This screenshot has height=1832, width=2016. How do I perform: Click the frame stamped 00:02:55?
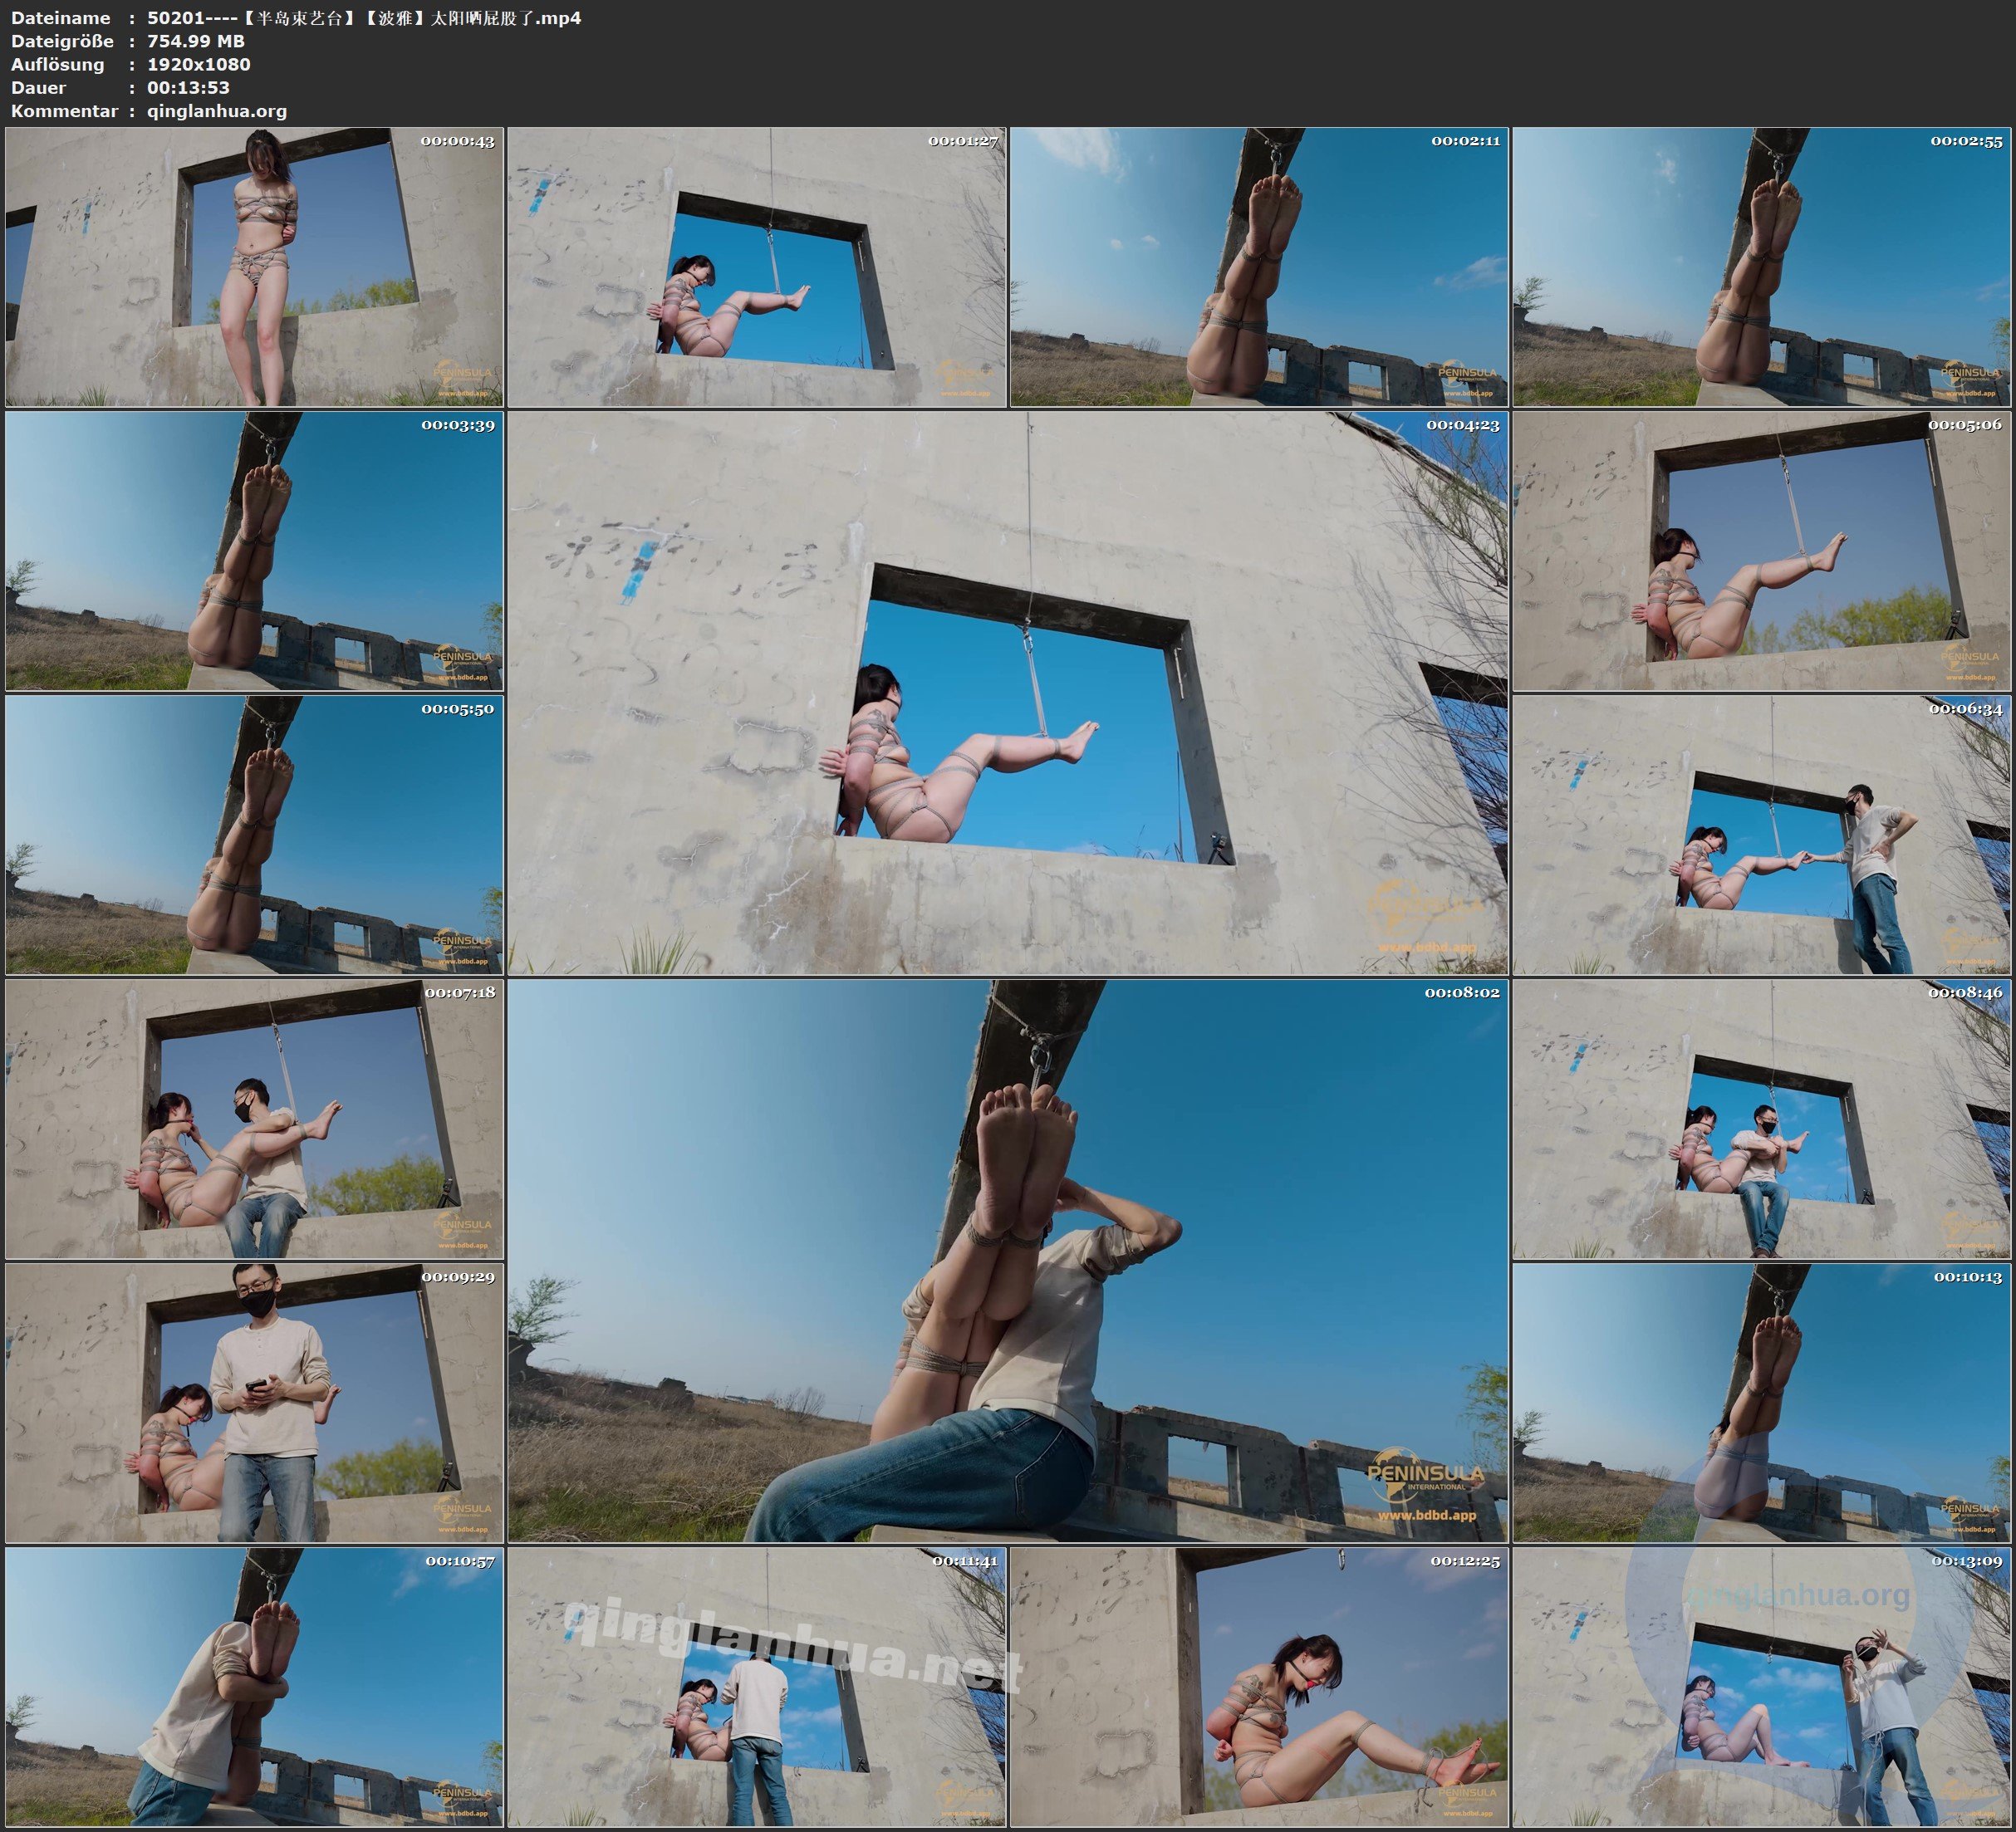tap(1762, 266)
